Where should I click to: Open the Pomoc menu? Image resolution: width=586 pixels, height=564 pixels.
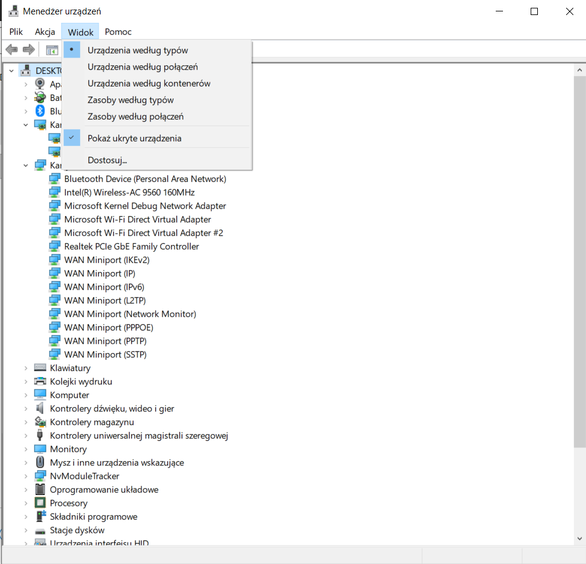(118, 32)
